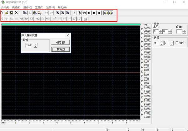Tick the 选中 checkbox

coord(177,43)
